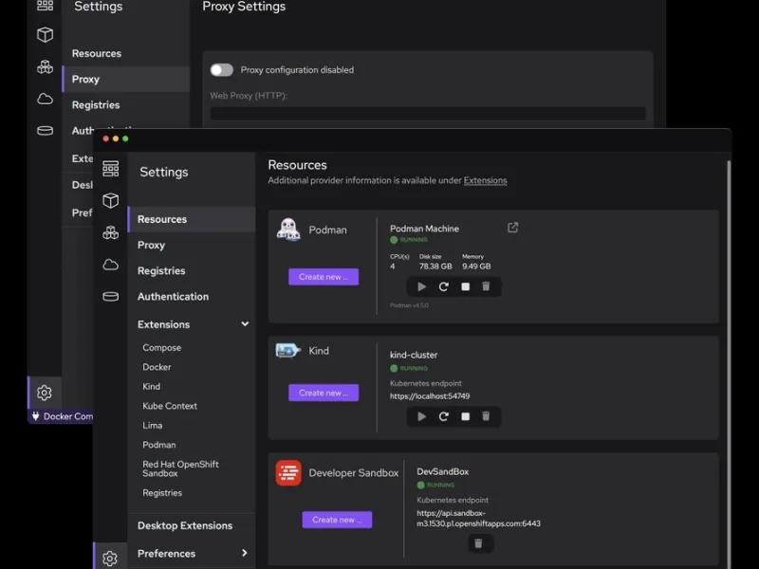
Task: Click the kind-cluster endpoint https://localhost:54749
Action: pos(430,395)
